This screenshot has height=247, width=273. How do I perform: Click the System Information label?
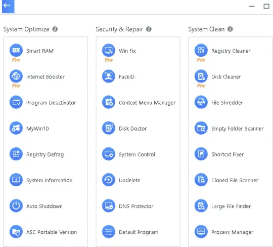click(50, 180)
